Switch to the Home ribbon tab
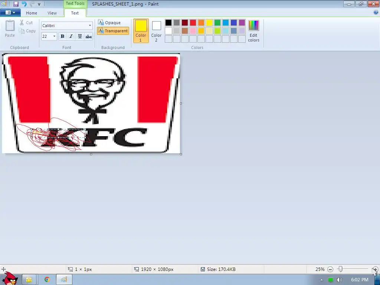 tap(32, 13)
